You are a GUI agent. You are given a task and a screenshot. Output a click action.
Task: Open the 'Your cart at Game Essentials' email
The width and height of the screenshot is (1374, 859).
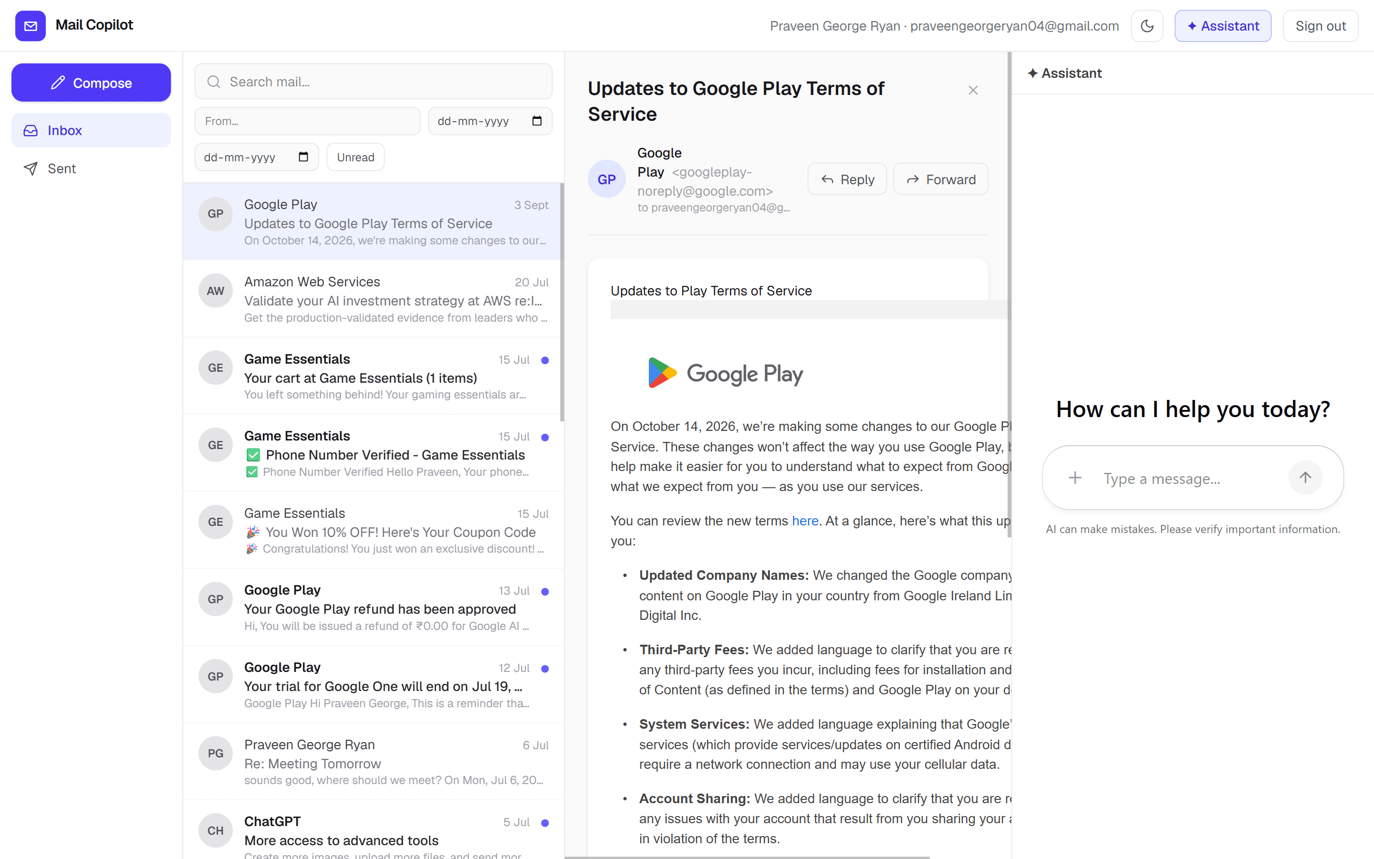coord(373,376)
